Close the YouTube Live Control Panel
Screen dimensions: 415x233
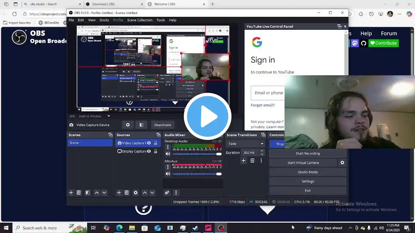click(345, 27)
